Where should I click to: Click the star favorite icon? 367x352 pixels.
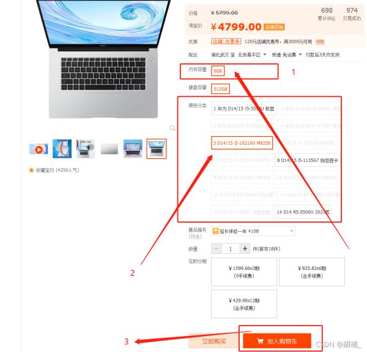31,170
